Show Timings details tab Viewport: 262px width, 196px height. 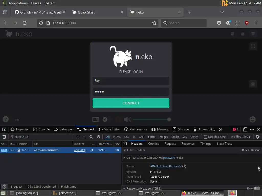(205, 144)
